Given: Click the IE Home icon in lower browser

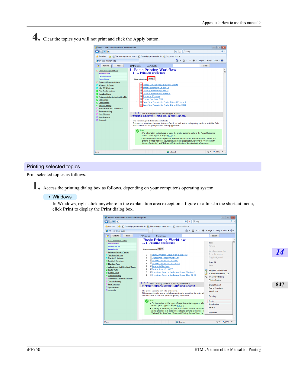Looking at the screenshot, I should 187,230.
